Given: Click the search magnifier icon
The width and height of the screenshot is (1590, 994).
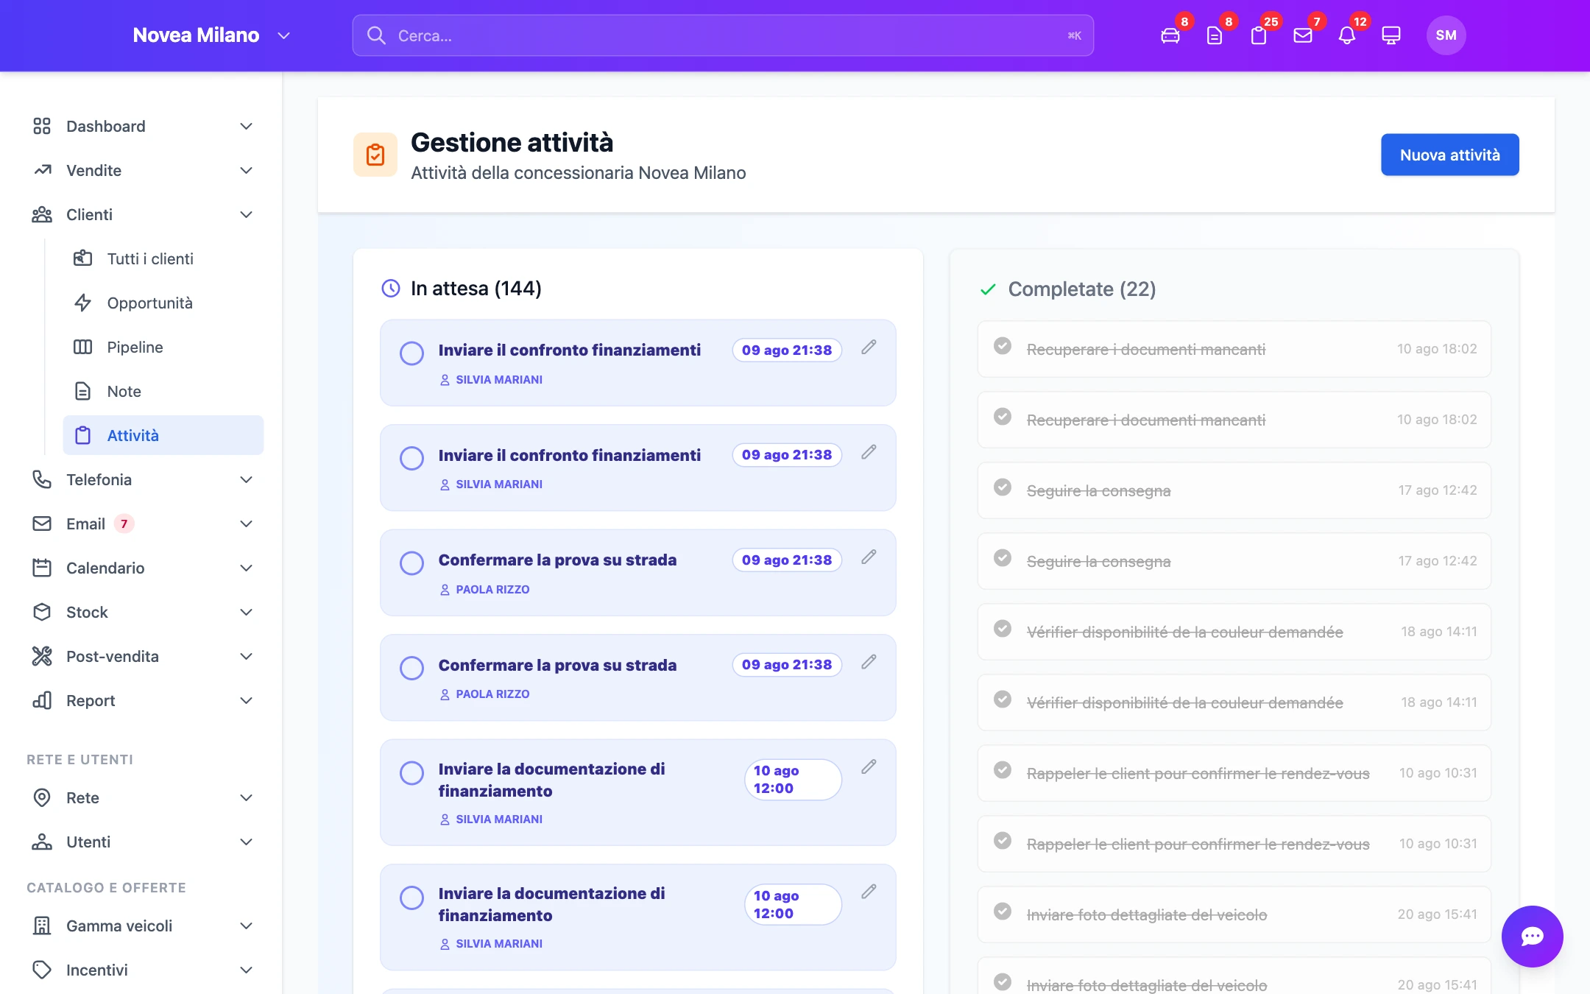Looking at the screenshot, I should tap(376, 35).
